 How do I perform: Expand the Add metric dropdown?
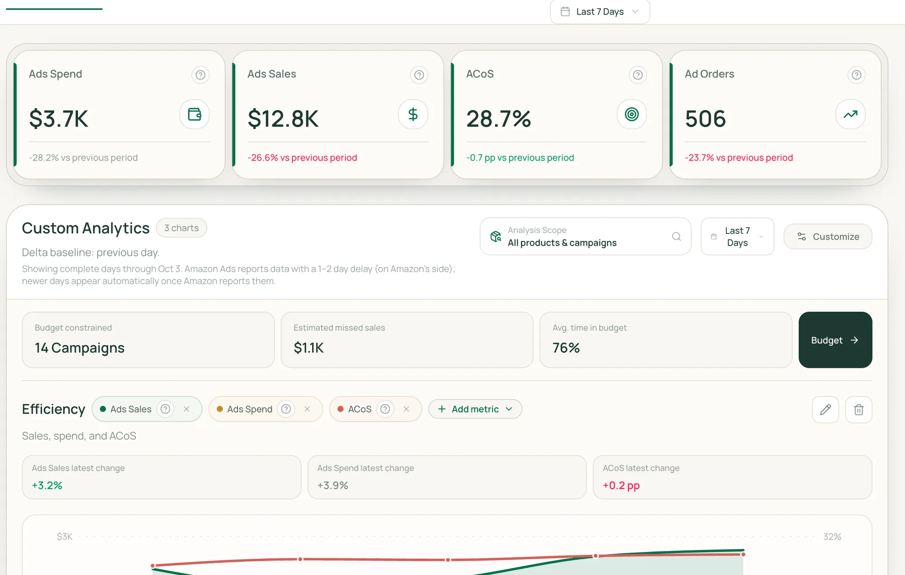click(475, 409)
